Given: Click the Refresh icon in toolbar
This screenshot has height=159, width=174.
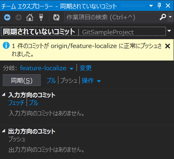Looking at the screenshot, I should point(56,17).
